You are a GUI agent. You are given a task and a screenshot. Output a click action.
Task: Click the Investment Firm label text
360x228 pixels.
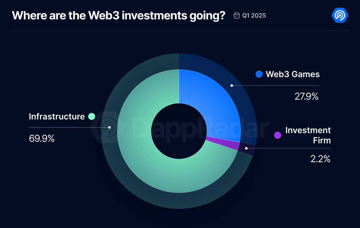coord(308,135)
